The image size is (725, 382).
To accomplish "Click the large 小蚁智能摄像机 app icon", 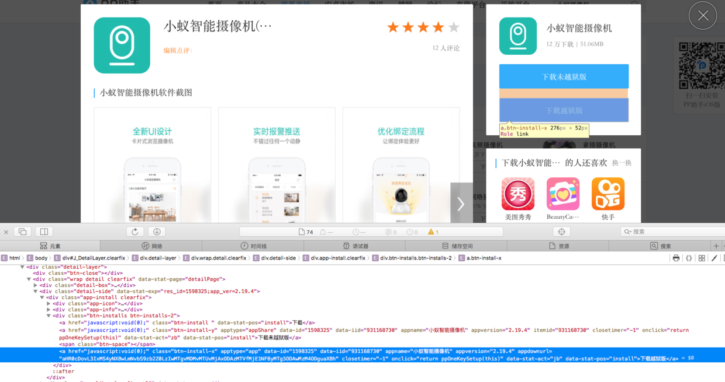I will tap(122, 45).
